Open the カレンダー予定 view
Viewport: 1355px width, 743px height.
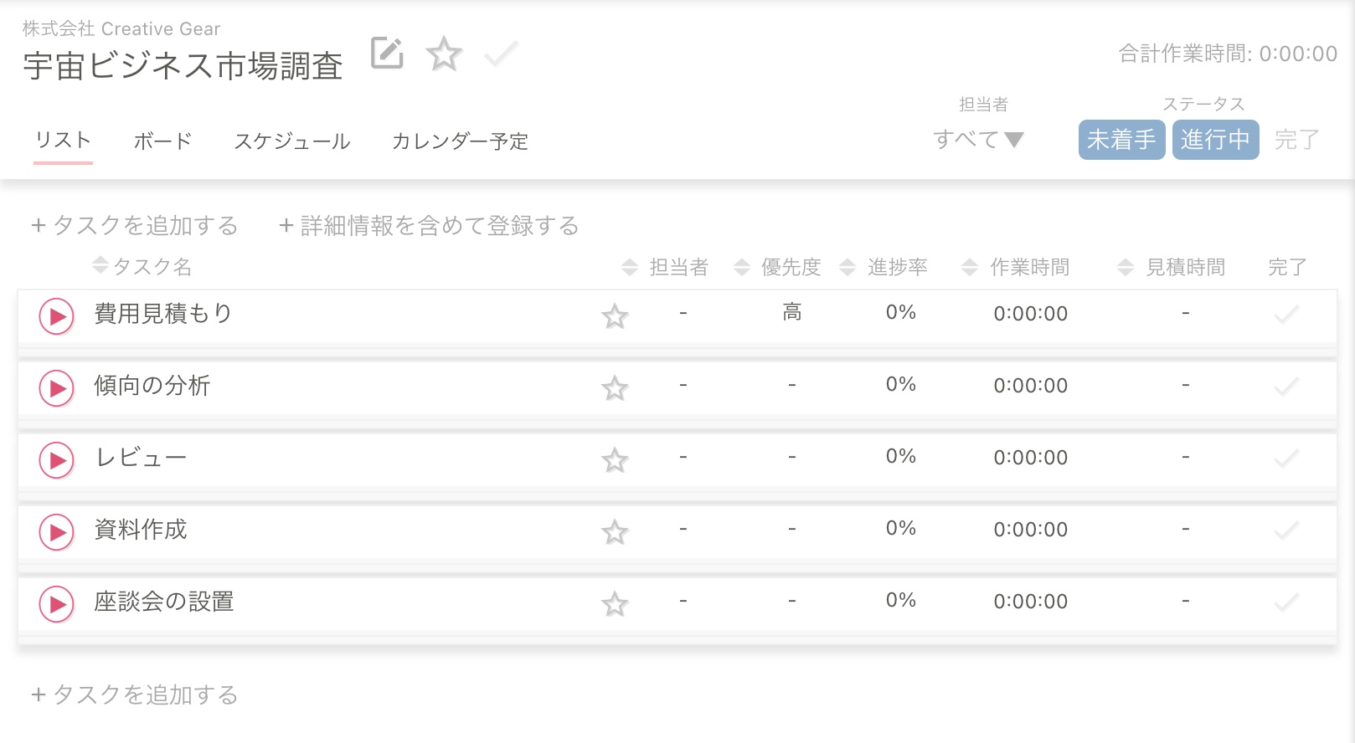coord(460,141)
